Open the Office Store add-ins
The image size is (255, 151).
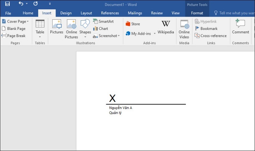(x=133, y=24)
